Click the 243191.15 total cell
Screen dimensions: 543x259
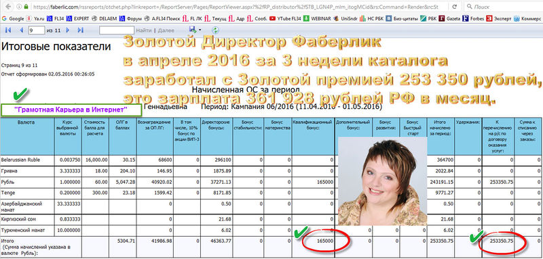pos(441,182)
